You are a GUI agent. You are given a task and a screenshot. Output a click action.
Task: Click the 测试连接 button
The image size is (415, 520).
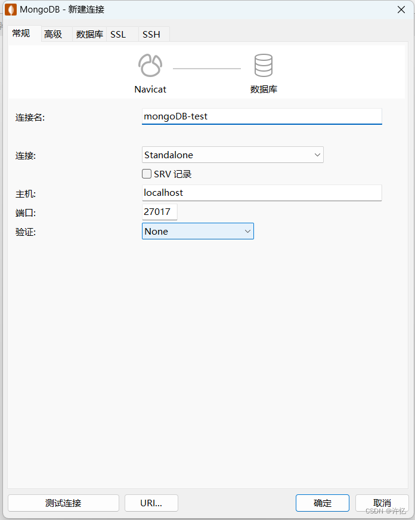[63, 503]
